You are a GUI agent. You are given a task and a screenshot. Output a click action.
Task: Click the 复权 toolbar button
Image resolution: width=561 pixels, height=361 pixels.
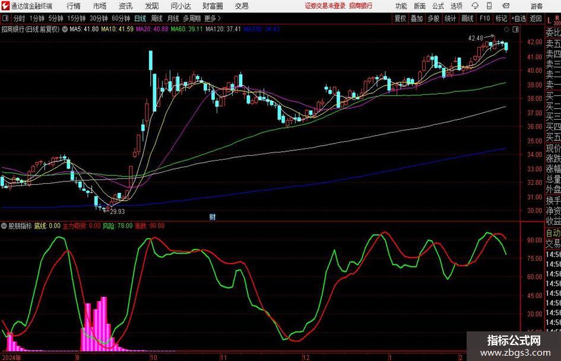[x=400, y=18]
